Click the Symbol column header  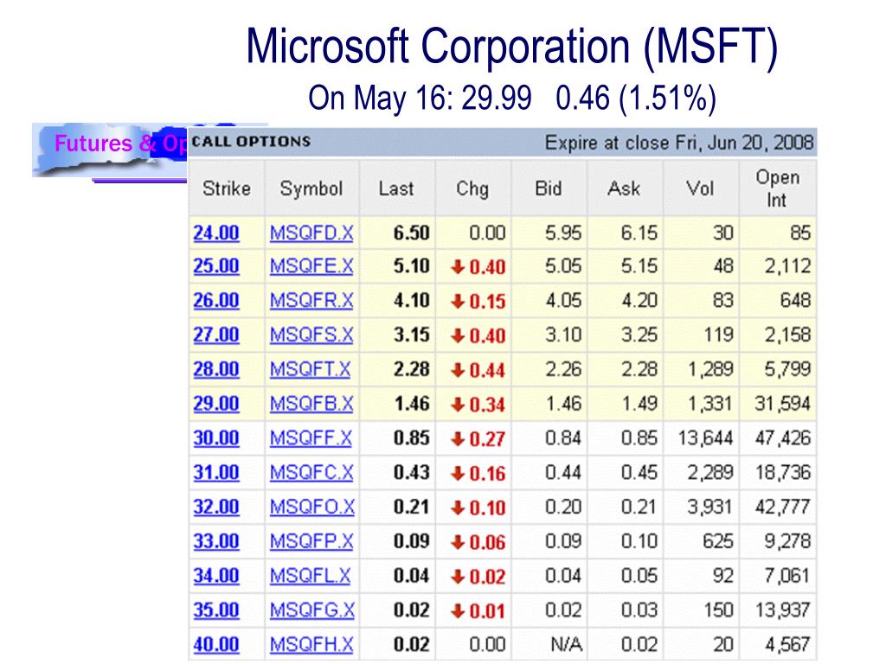311,188
